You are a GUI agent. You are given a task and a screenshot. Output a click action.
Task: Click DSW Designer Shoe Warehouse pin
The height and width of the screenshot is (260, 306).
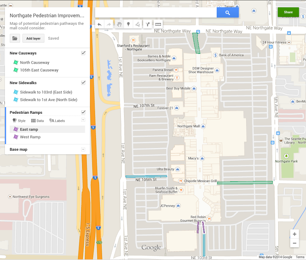217,70
